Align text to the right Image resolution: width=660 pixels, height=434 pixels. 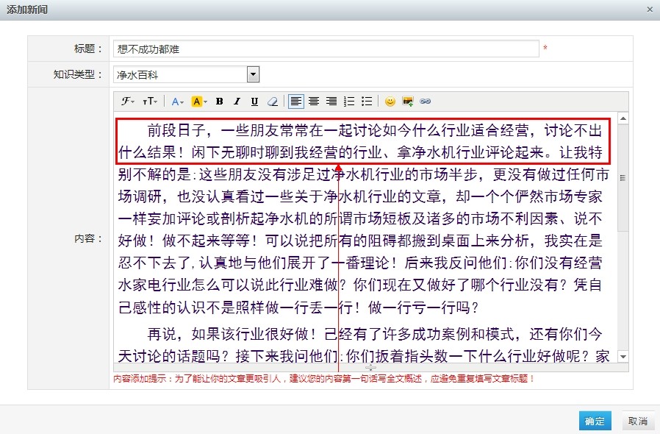331,102
